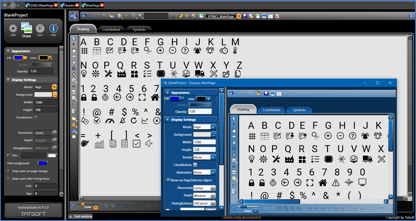The image size is (416, 221).
Task: Open Symbols tab in floating display window
Action: (x=299, y=110)
